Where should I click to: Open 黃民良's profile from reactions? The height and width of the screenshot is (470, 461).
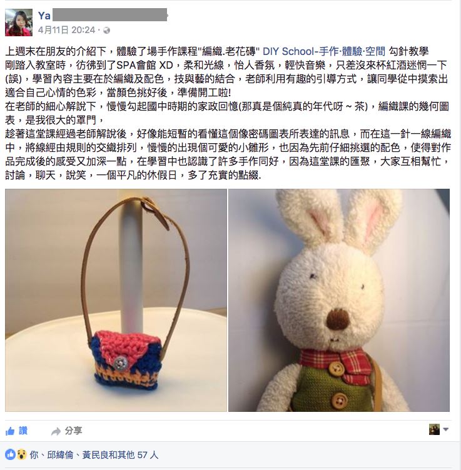coord(95,455)
